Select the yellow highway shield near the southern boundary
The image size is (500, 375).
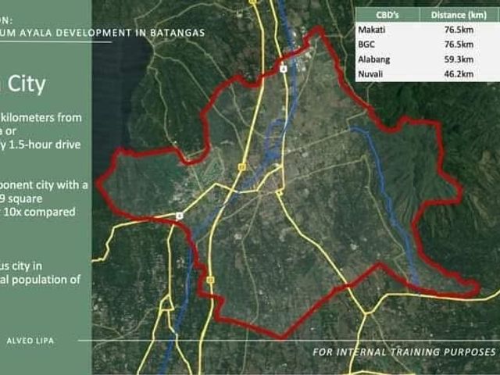click(210, 280)
